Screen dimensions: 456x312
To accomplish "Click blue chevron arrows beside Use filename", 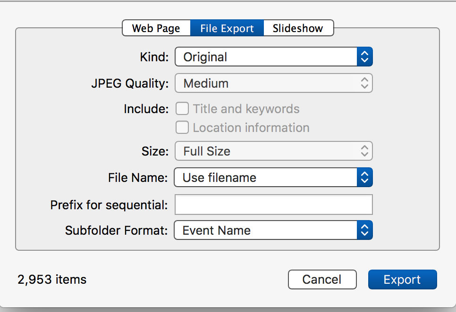I will coord(364,178).
